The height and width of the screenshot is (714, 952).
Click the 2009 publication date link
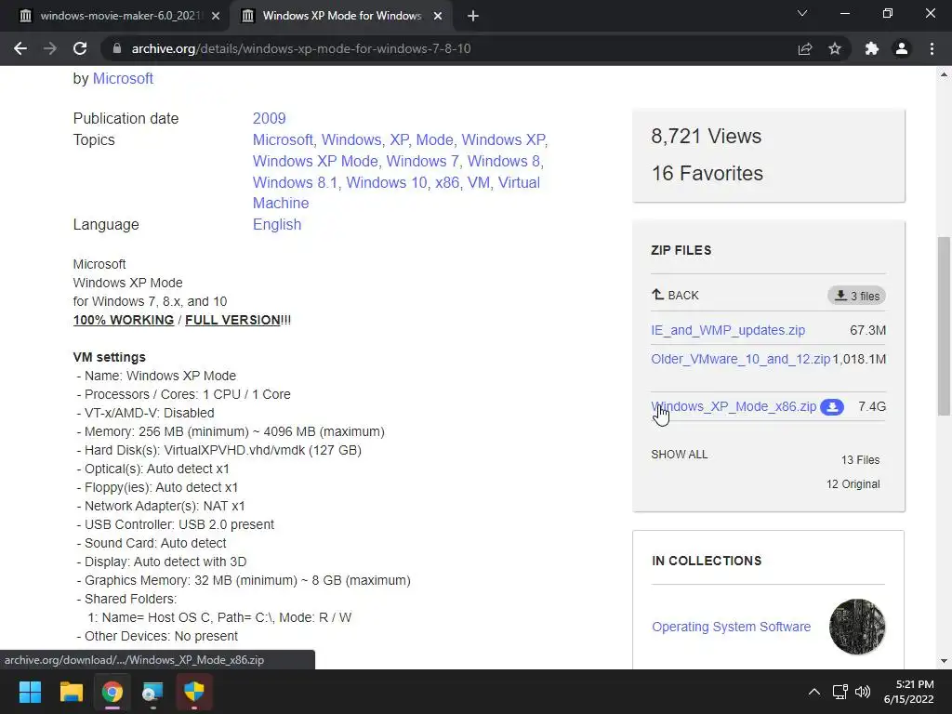(269, 118)
